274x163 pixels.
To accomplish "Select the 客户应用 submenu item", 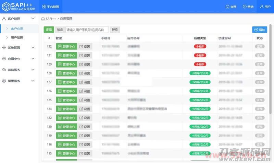I will pyautogui.click(x=20, y=29).
